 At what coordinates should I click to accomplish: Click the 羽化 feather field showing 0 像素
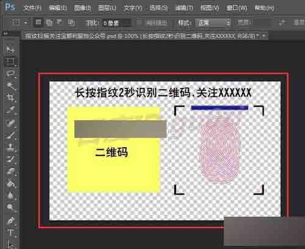point(117,23)
